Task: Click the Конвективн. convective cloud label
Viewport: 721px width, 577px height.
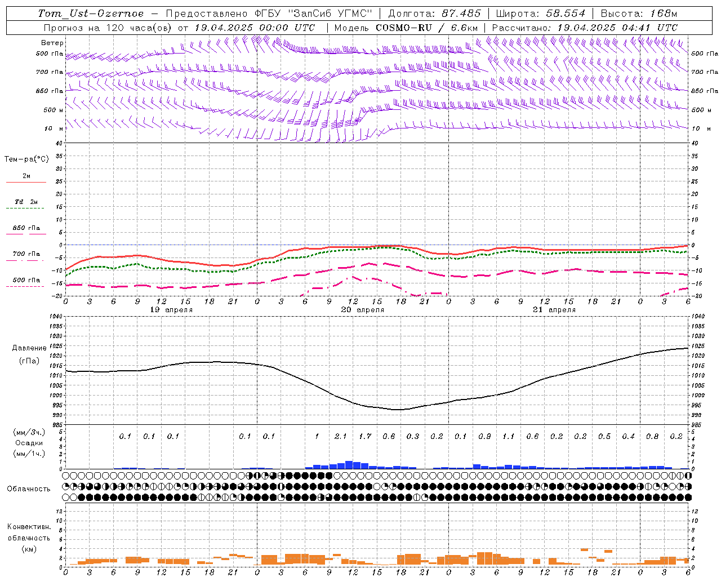Action: tap(29, 527)
